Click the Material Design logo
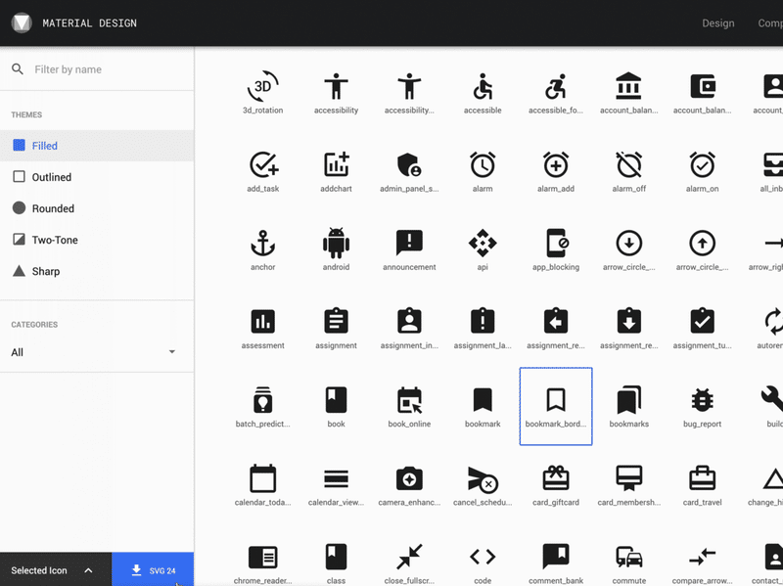Image resolution: width=783 pixels, height=586 pixels. [22, 23]
